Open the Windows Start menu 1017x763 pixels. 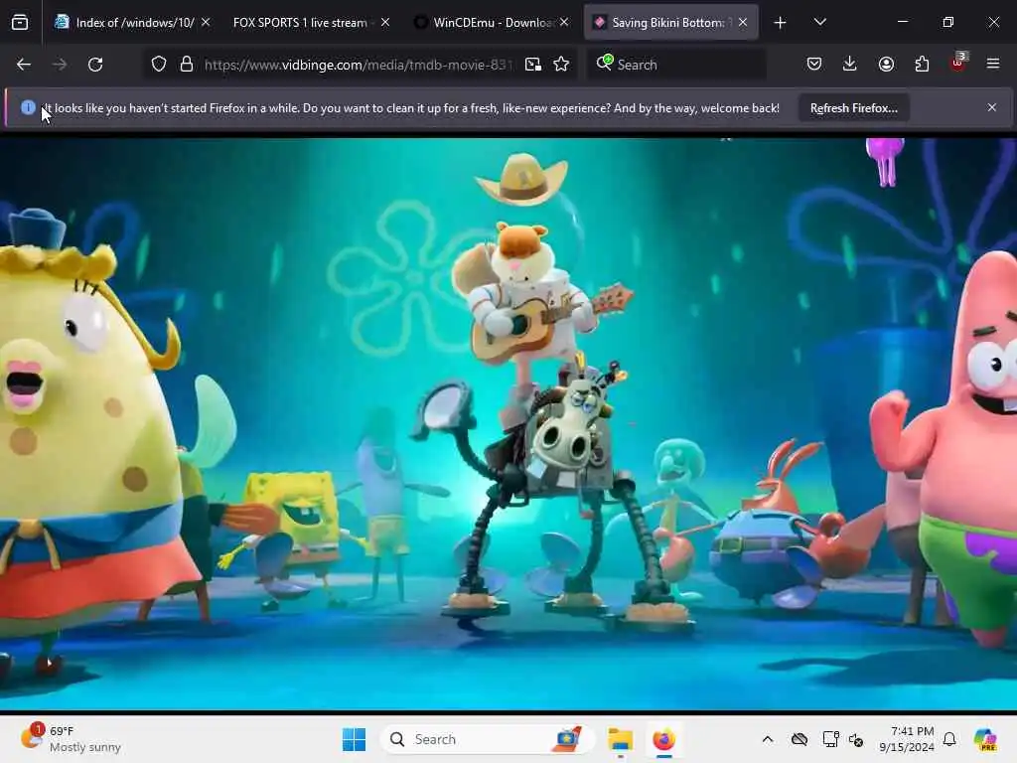point(355,739)
